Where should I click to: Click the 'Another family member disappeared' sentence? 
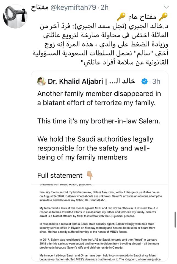tap(99, 98)
